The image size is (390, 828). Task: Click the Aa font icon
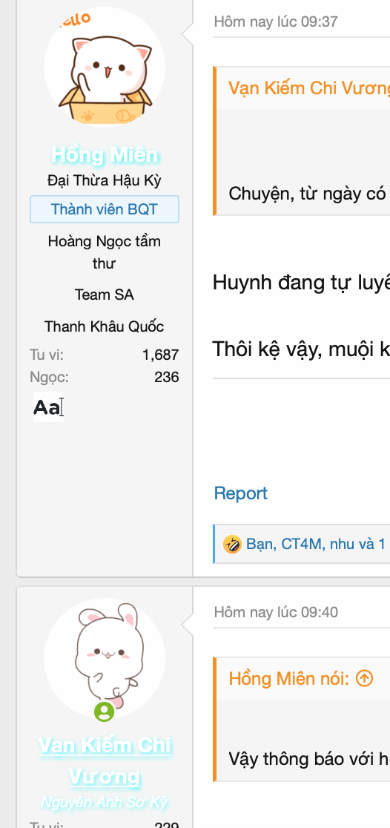tap(48, 407)
